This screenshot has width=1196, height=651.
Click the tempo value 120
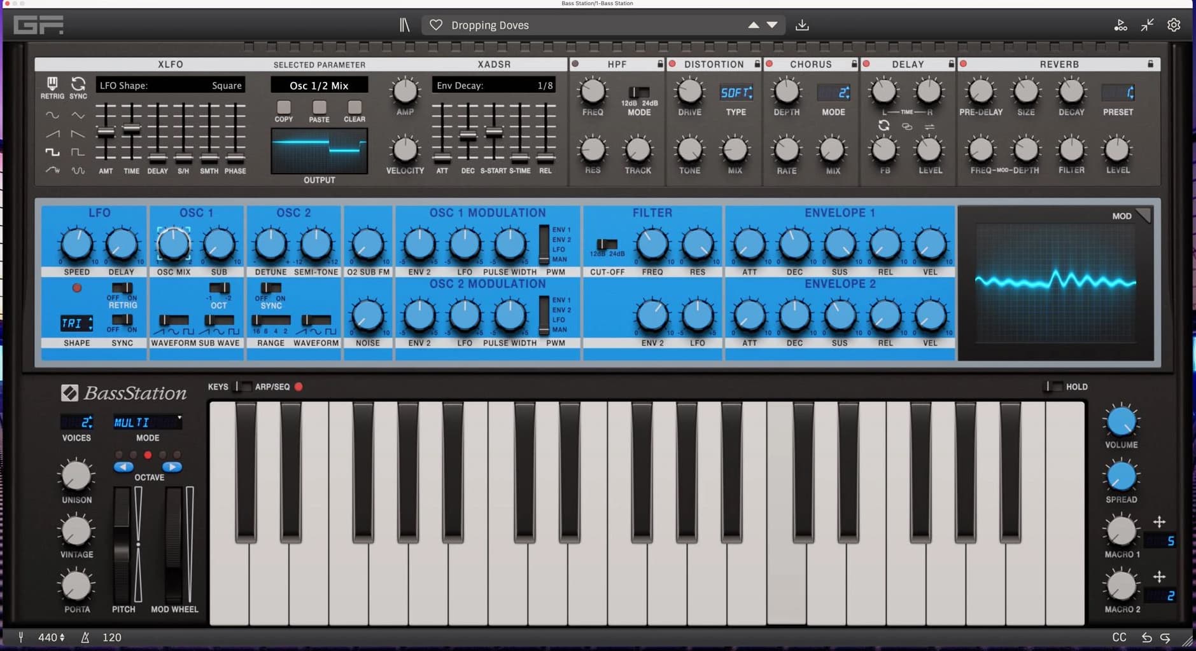[112, 637]
